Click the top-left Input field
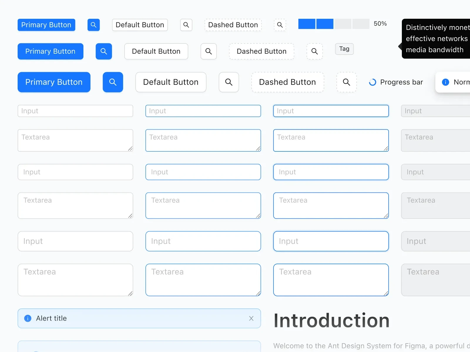This screenshot has height=352, width=470. click(75, 111)
